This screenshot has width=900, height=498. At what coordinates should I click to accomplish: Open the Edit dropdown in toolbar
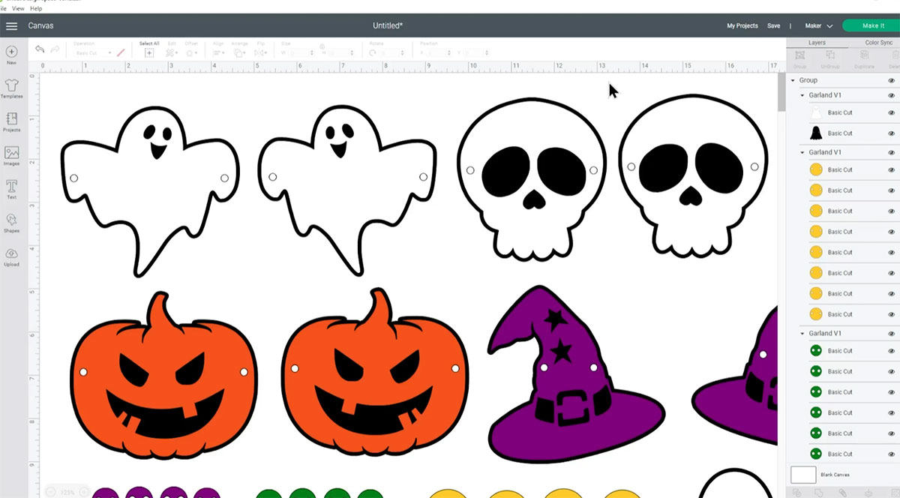[172, 53]
